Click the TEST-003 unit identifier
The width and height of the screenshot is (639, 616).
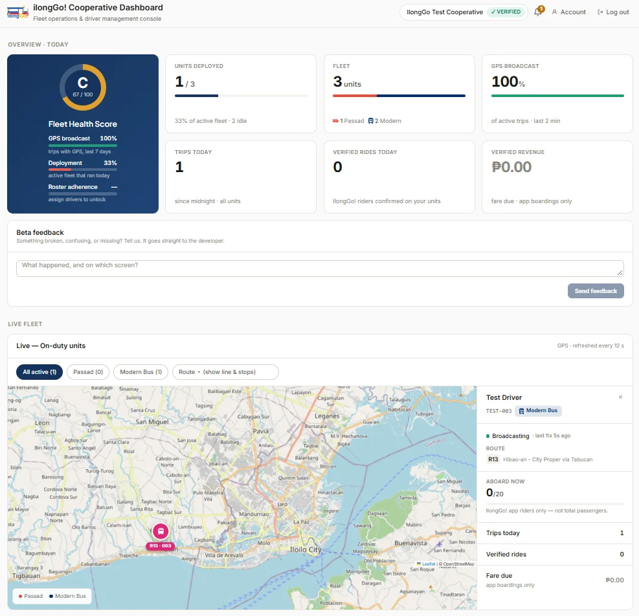coord(499,411)
